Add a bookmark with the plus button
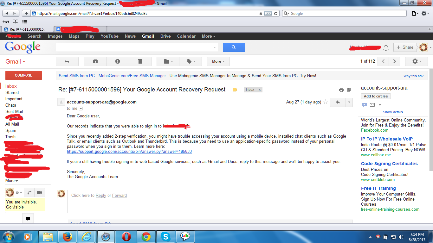Screen dimensions: 433x243 pos(26,14)
